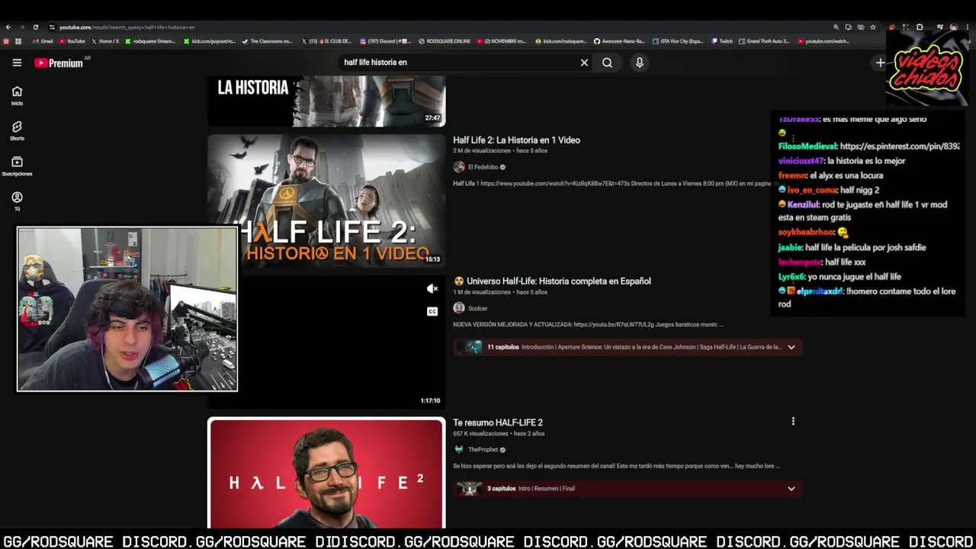Image resolution: width=976 pixels, height=549 pixels.
Task: Open the pinterest link in FilosoMedieval's chat message
Action: (900, 146)
